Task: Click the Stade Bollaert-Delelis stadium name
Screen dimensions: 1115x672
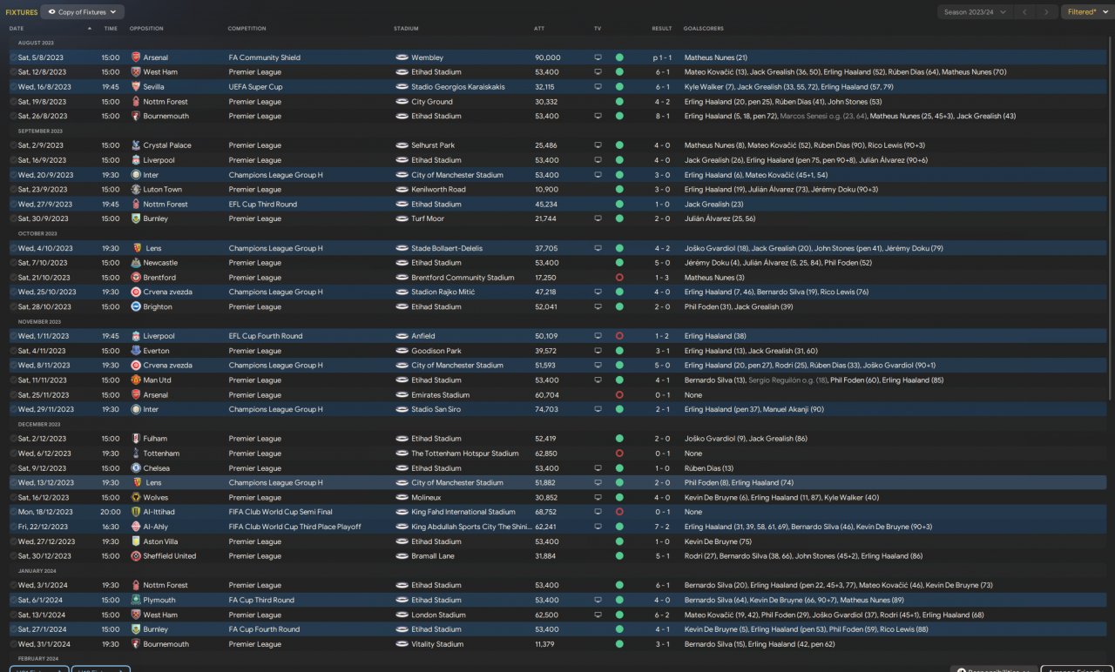Action: click(x=448, y=248)
